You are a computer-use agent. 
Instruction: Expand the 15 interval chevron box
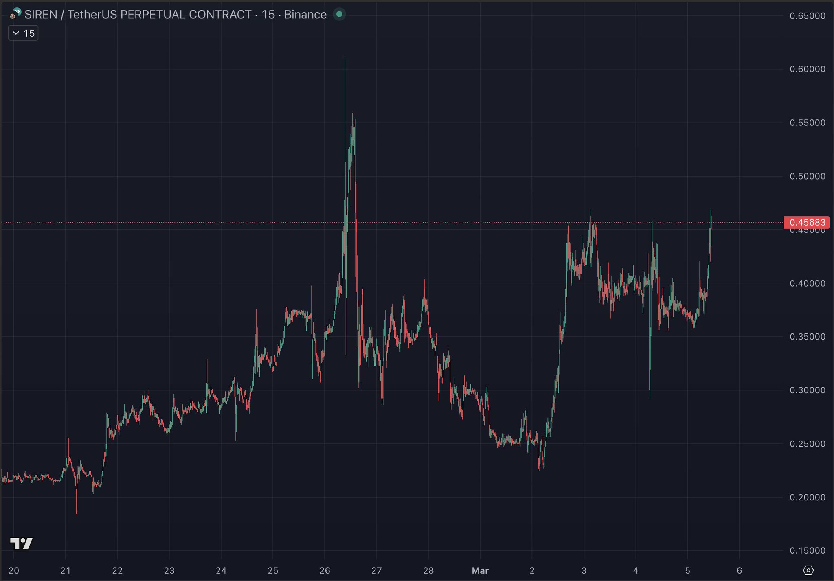tap(23, 33)
